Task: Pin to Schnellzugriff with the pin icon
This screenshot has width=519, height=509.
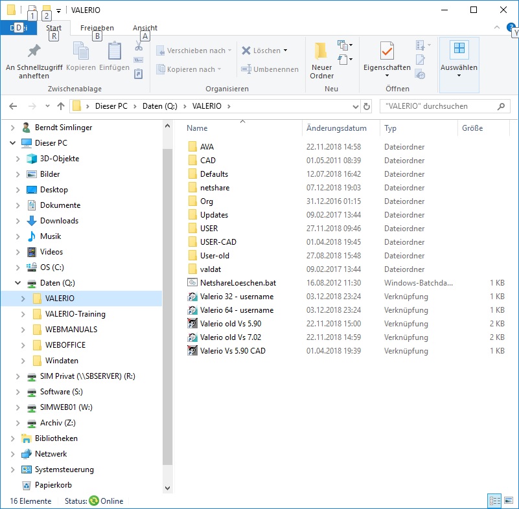Action: [x=34, y=51]
